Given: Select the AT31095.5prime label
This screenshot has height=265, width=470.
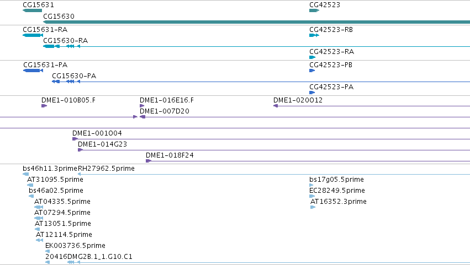Looking at the screenshot, I should coord(55,180).
